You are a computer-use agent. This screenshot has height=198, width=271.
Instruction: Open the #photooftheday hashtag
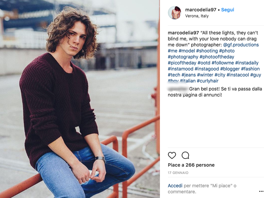(x=217, y=57)
